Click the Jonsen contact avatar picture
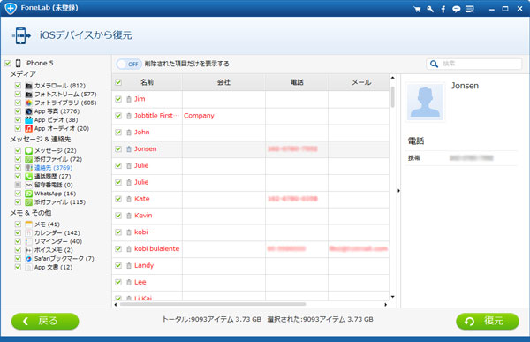This screenshot has width=530, height=342. 425,102
